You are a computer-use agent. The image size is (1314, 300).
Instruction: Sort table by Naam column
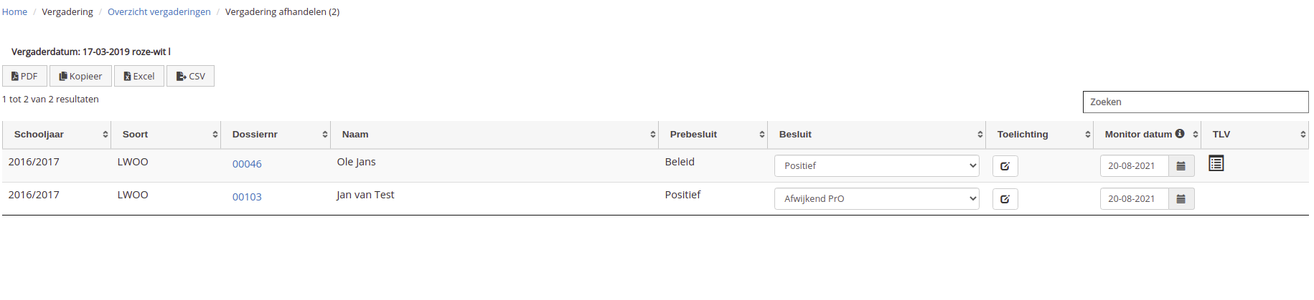[494, 135]
